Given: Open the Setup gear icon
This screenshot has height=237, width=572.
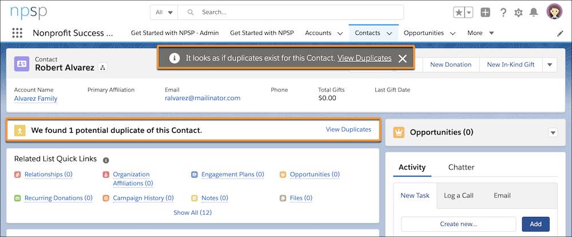Looking at the screenshot, I should [x=518, y=13].
